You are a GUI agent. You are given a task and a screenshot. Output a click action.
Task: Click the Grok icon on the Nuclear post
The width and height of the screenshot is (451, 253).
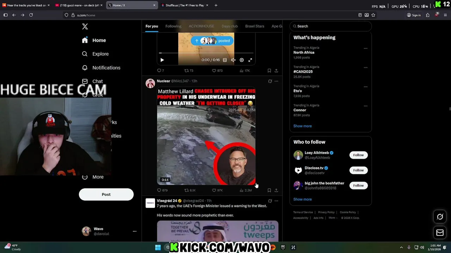click(x=270, y=81)
